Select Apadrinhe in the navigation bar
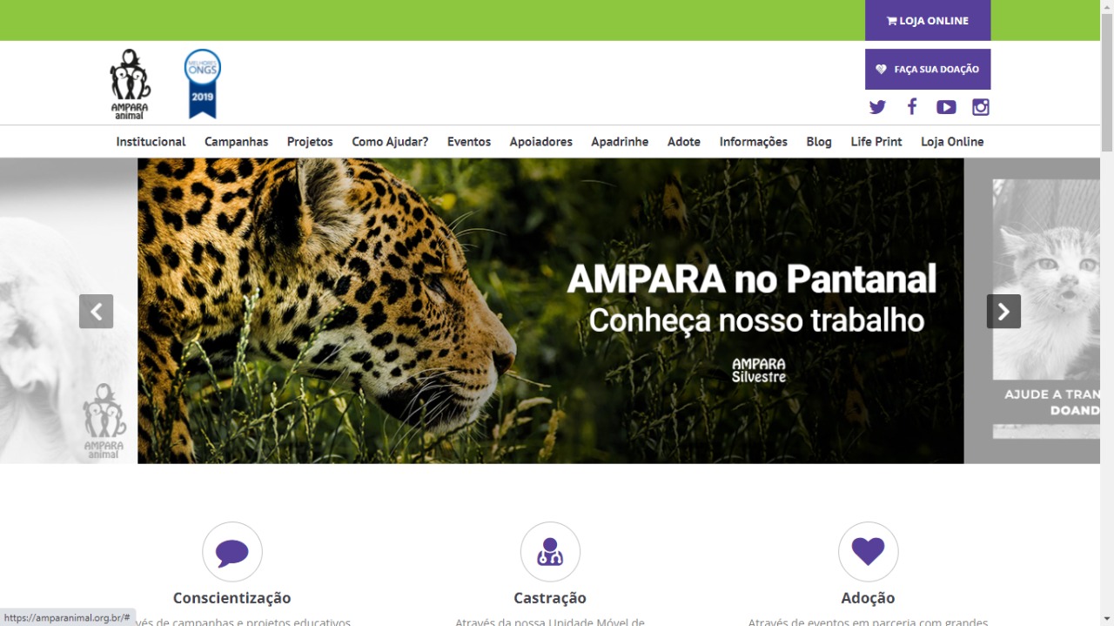 point(620,141)
